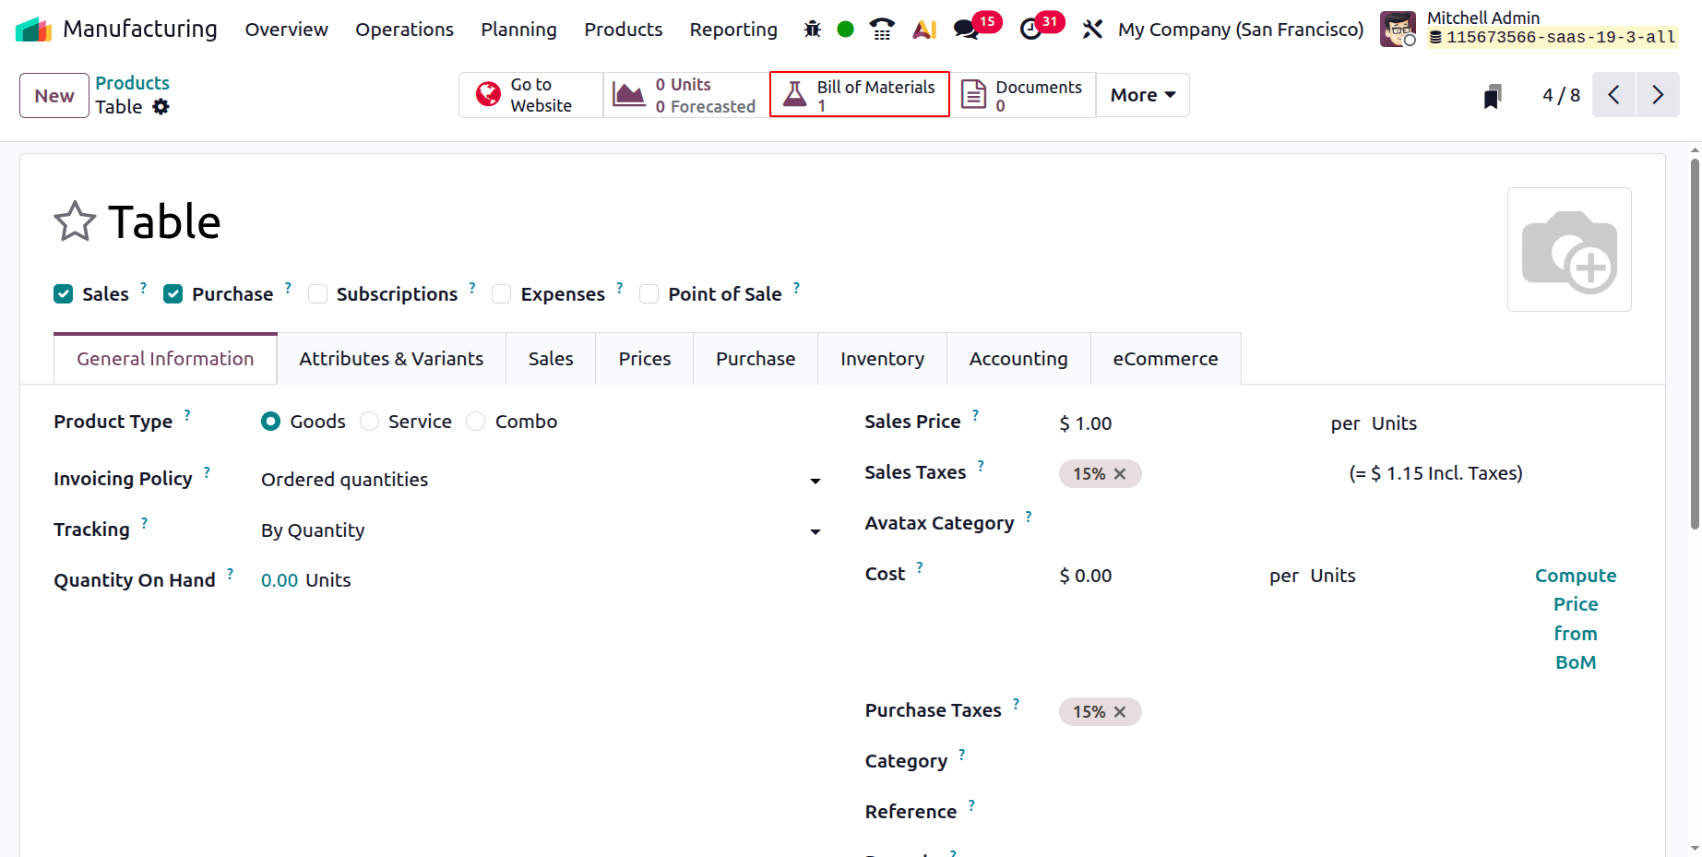The width and height of the screenshot is (1702, 857).
Task: Open the Reporting menu
Action: (733, 30)
